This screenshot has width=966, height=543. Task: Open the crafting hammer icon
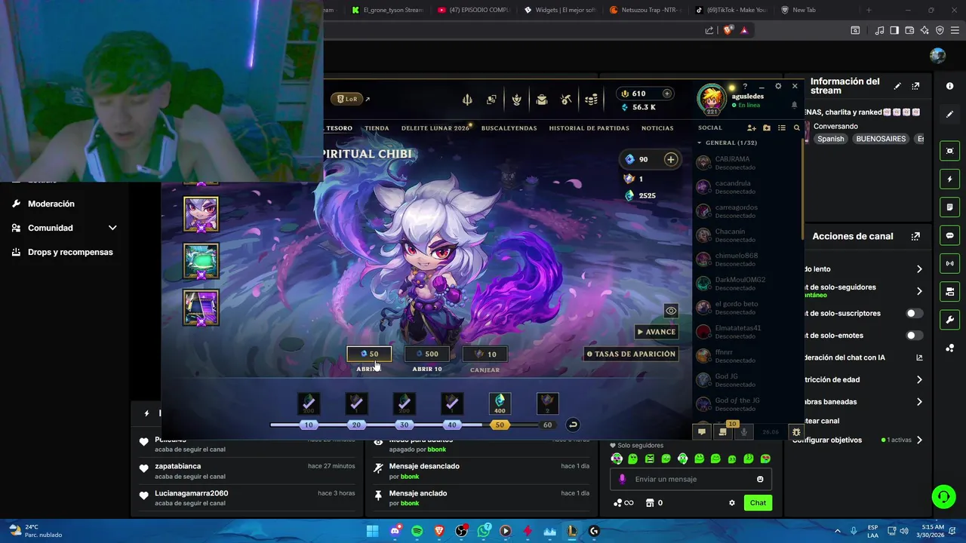[x=566, y=100]
